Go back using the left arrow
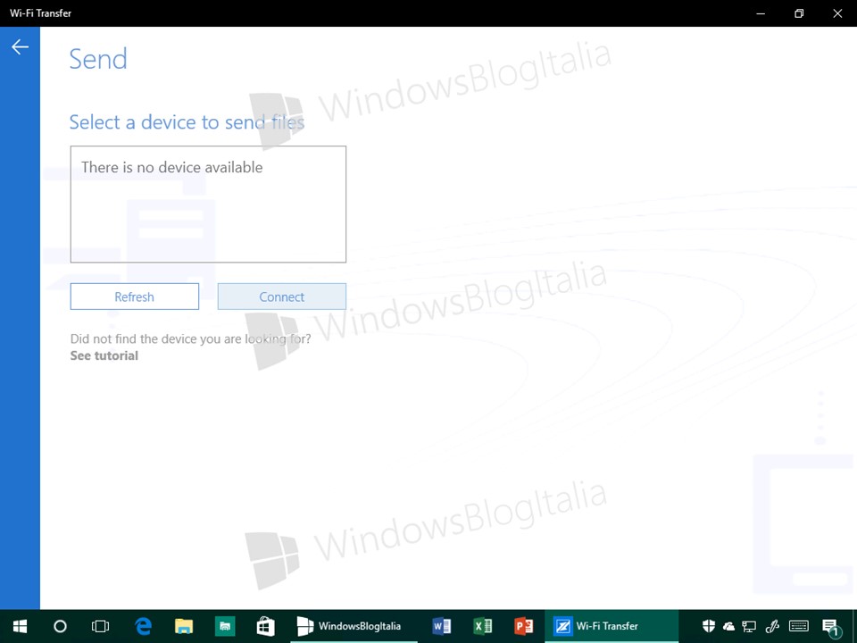Screen dimensions: 857x643 tap(20, 47)
